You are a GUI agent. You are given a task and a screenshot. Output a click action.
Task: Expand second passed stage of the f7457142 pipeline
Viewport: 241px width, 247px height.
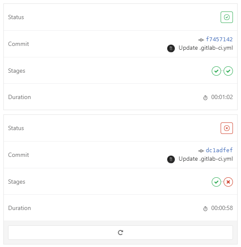(228, 71)
